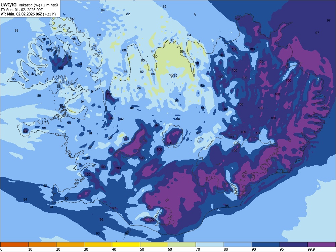
Task: Click the '58' humidity value on map
Action: (x=164, y=44)
